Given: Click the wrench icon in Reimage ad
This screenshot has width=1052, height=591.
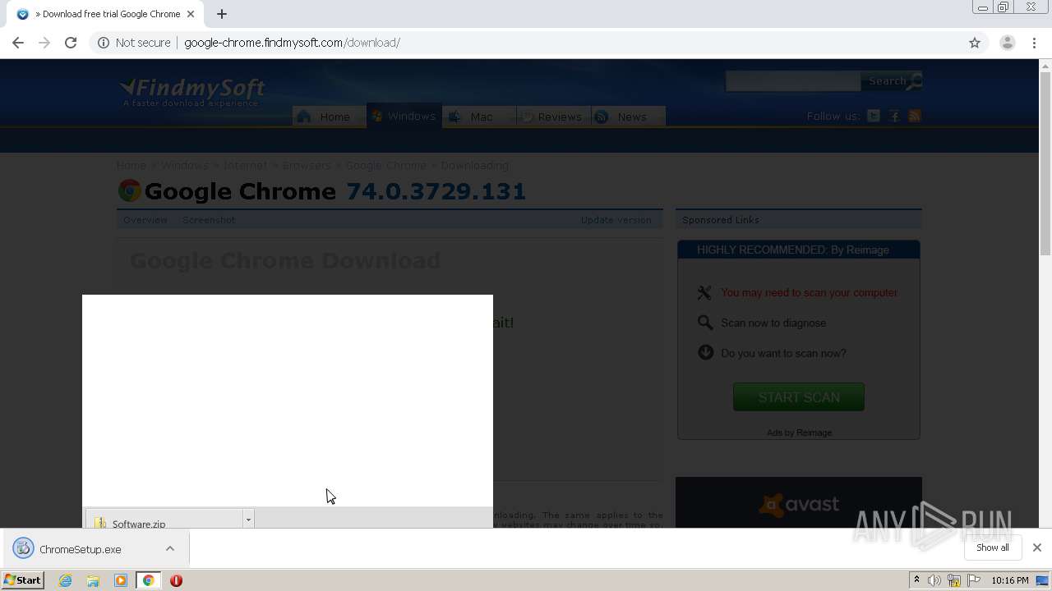Looking at the screenshot, I should point(704,292).
